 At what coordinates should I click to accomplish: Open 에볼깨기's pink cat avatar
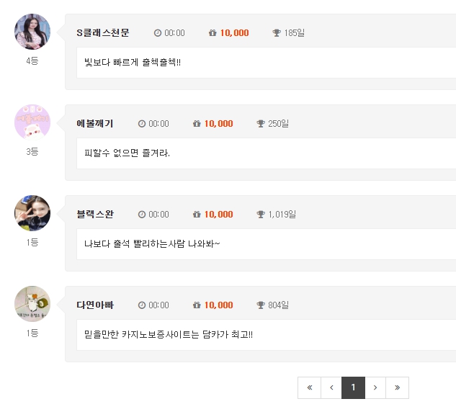click(x=32, y=122)
